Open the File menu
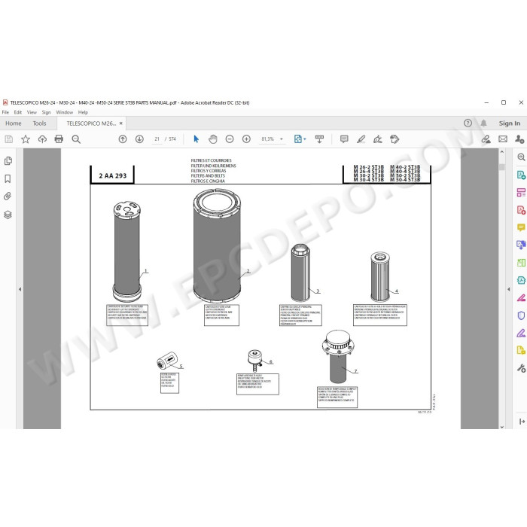This screenshot has width=527, height=527. [x=5, y=112]
